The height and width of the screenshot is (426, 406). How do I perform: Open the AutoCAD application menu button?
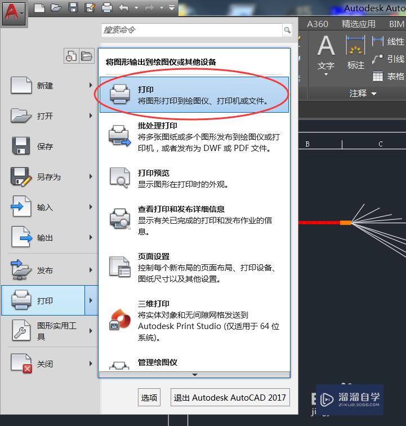(x=14, y=13)
